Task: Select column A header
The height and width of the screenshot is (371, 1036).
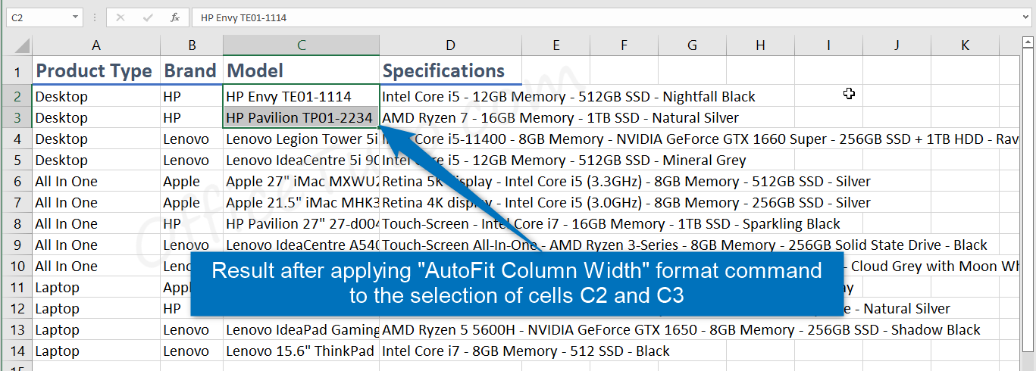Action: coord(95,45)
